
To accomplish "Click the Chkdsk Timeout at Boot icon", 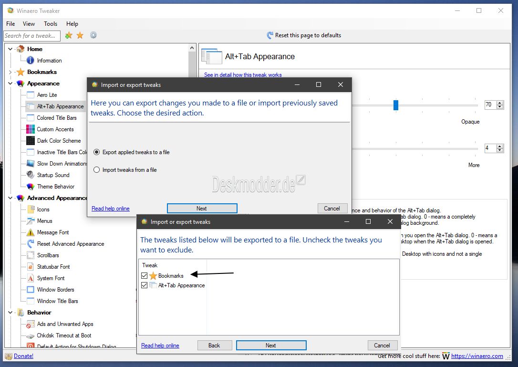I will tap(31, 336).
